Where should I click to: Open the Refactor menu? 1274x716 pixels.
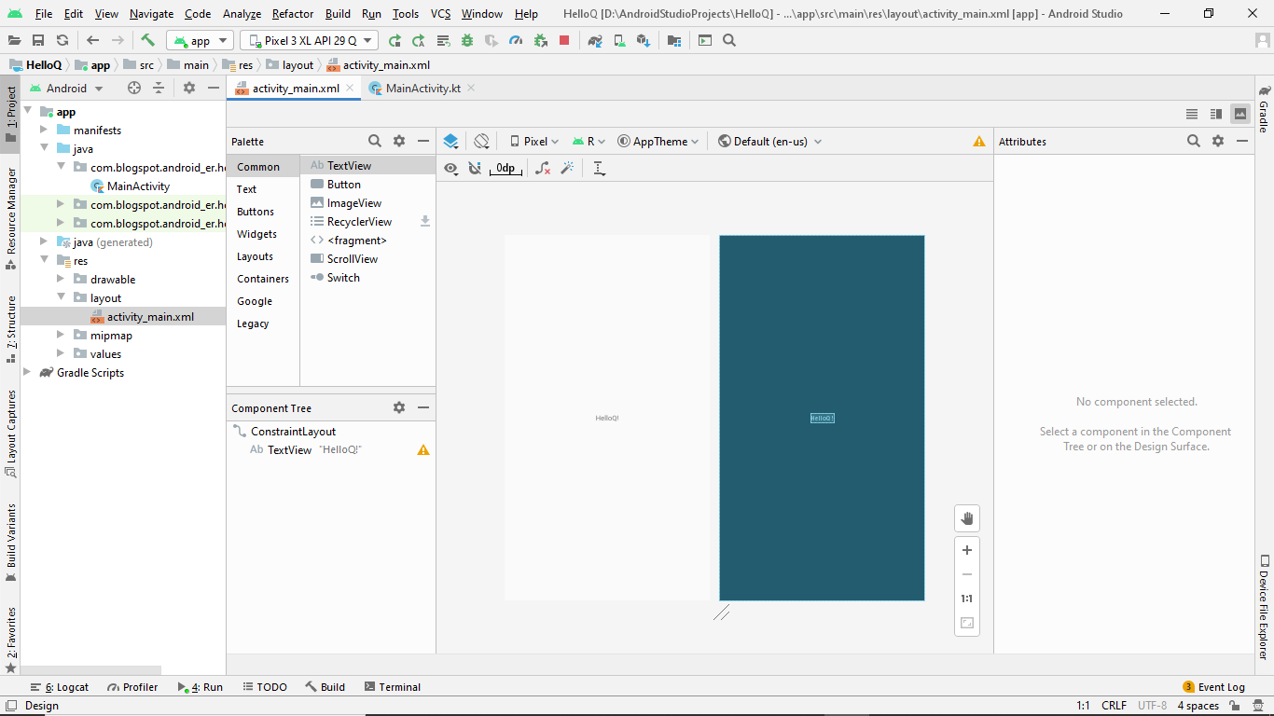(292, 14)
